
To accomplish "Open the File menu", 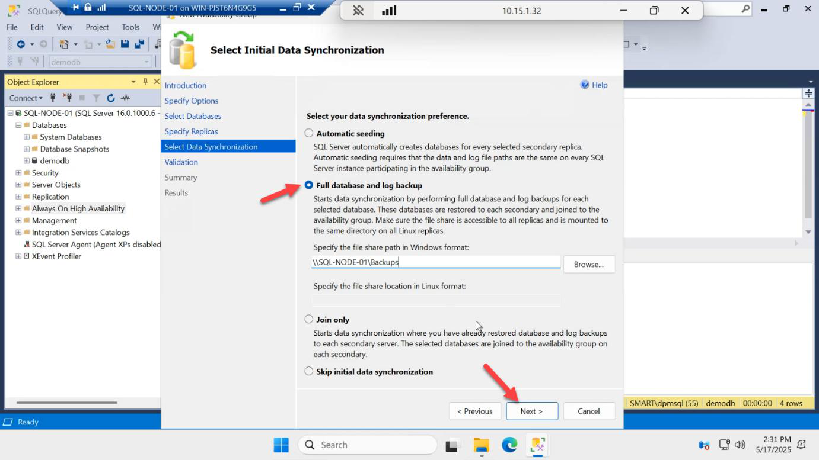I will point(12,27).
